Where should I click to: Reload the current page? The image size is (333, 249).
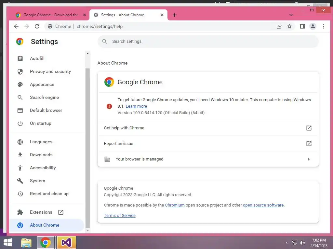(x=37, y=26)
